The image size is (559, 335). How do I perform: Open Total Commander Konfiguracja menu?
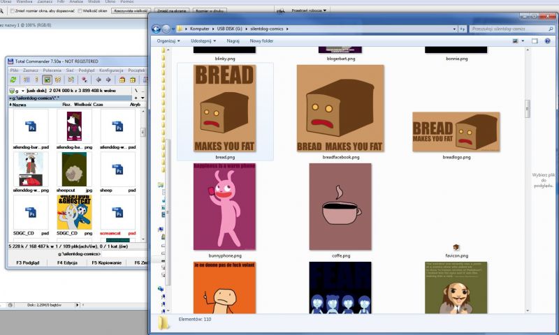click(x=111, y=70)
